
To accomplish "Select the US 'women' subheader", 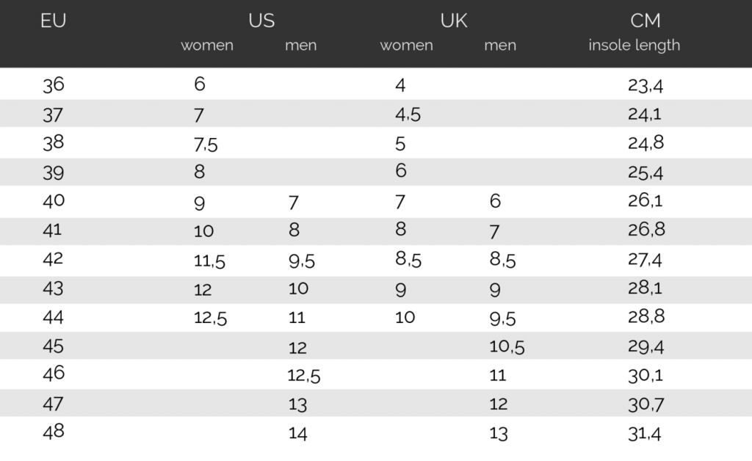I will tap(207, 46).
